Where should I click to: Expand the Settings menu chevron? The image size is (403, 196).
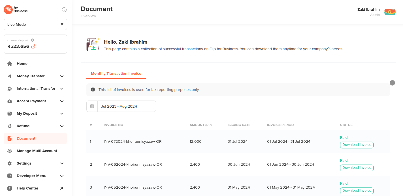(62, 163)
